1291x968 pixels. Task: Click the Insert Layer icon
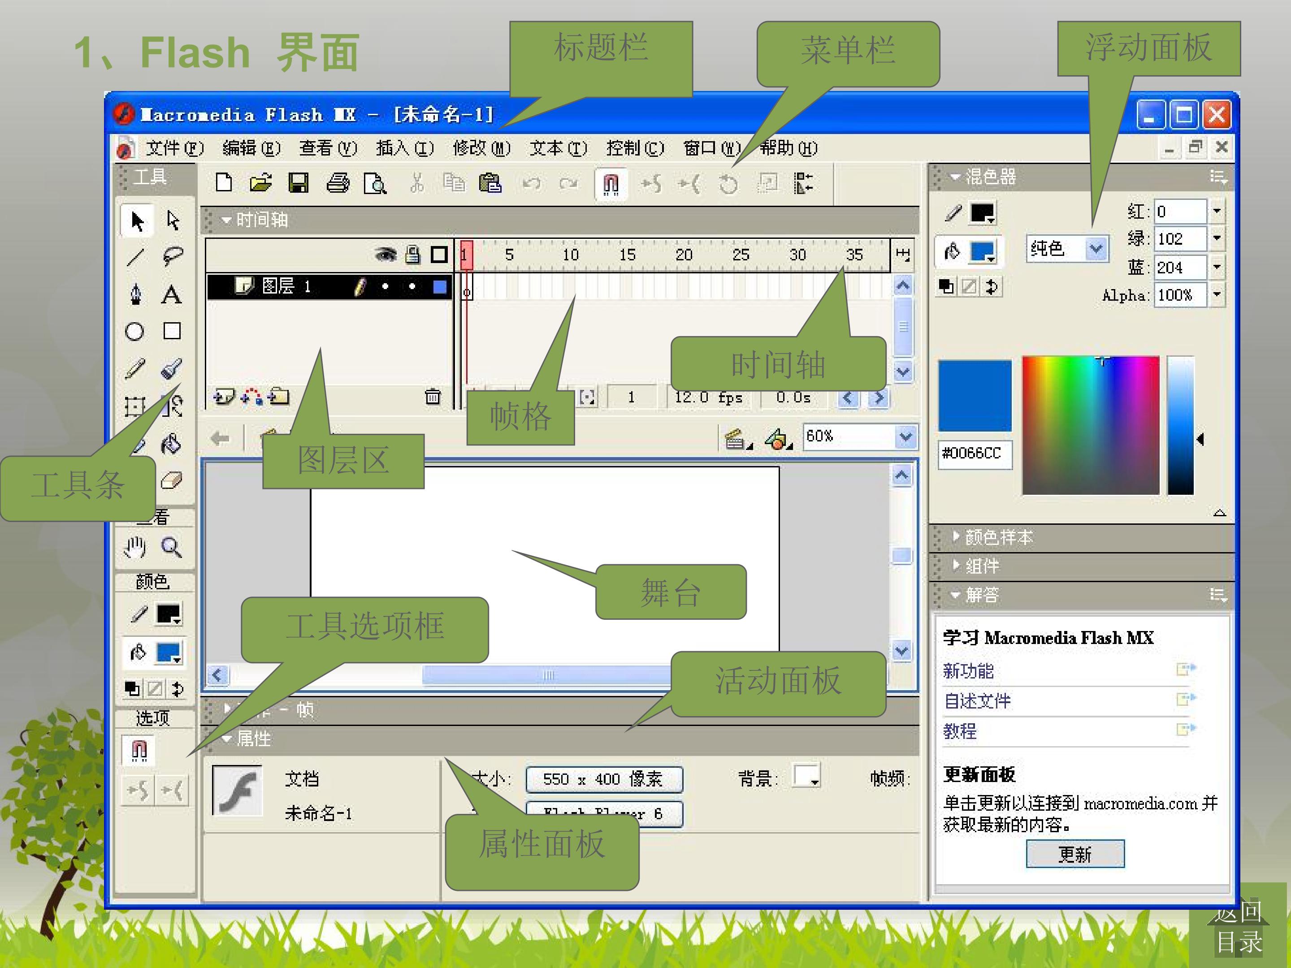pyautogui.click(x=224, y=397)
